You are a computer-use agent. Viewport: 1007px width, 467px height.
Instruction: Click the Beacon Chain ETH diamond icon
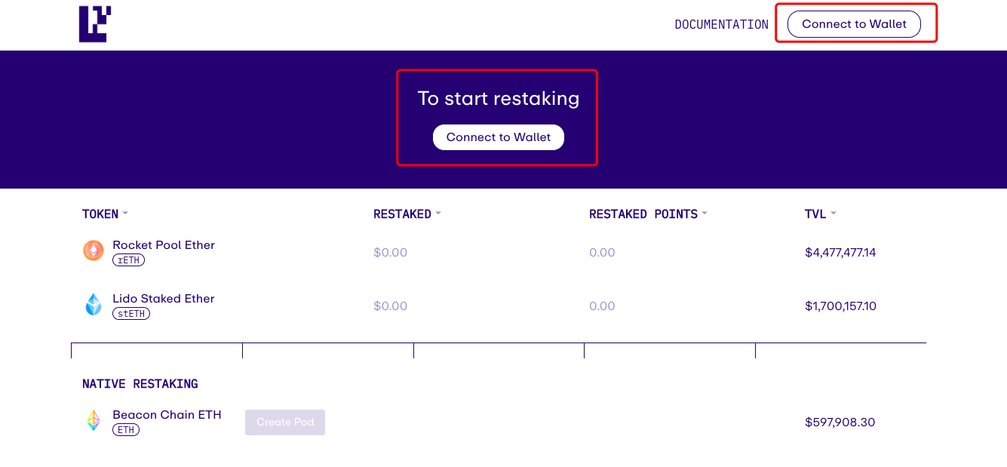click(94, 421)
